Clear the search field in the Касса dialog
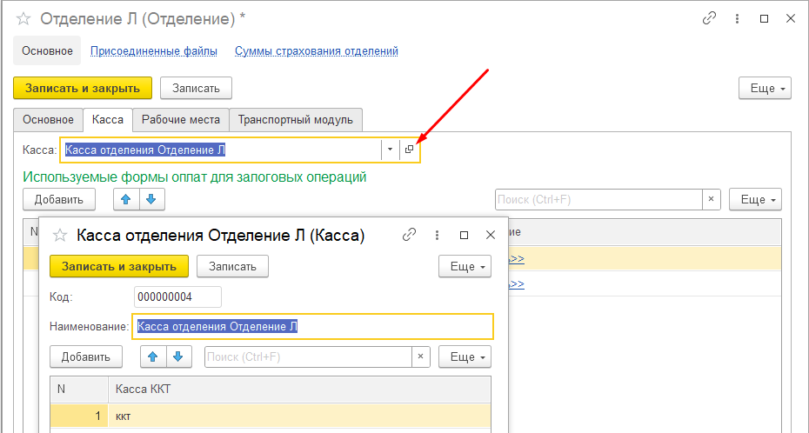 421,356
